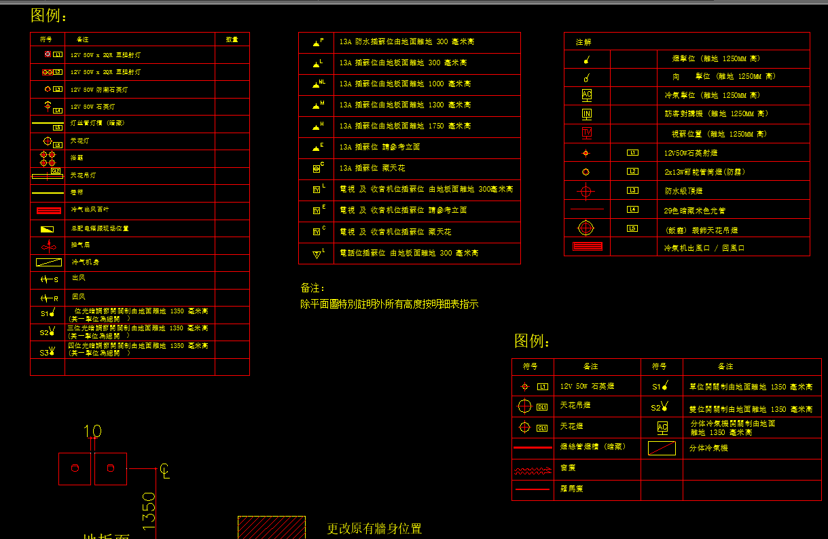Click the '13A 插蘇位 請參考立面' text
The height and width of the screenshot is (539, 828).
pos(381,147)
